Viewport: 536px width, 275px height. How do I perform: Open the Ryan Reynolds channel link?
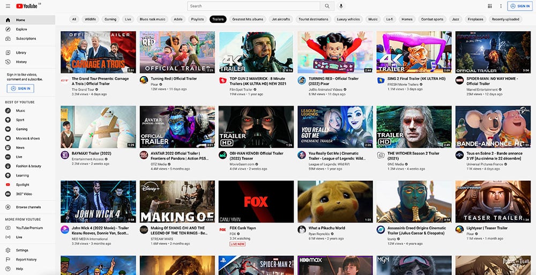(x=319, y=234)
